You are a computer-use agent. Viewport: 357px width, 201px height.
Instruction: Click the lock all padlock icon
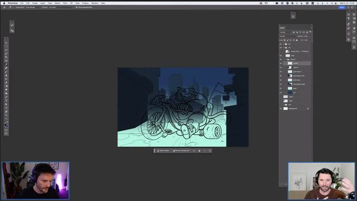click(297, 40)
